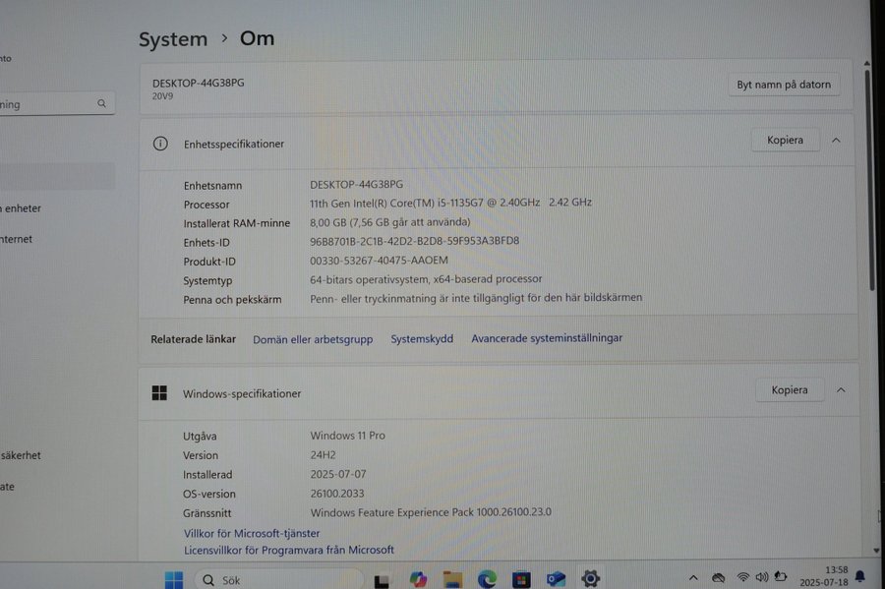Click the Byt namn på datorn button

click(x=784, y=85)
